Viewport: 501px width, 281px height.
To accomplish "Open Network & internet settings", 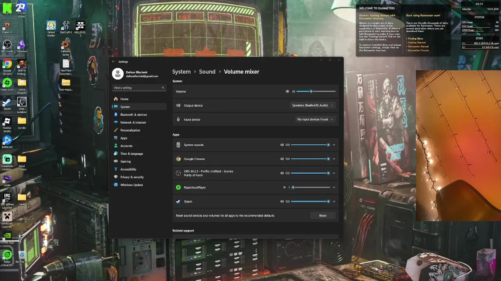I will [x=140, y=123].
